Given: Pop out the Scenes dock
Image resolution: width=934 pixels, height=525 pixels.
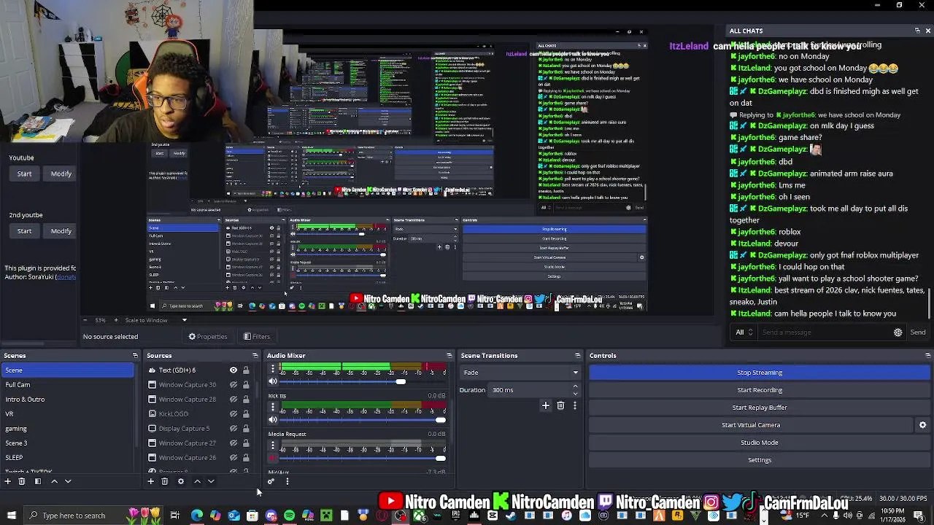Looking at the screenshot, I should (135, 356).
